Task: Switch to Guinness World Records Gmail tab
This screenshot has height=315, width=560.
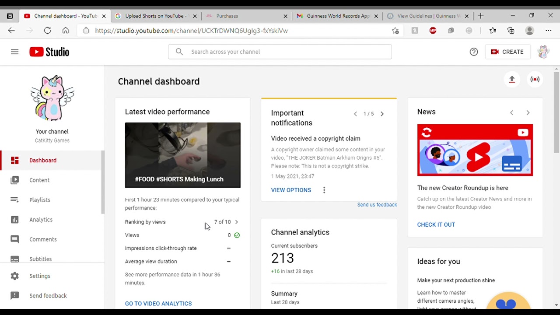Action: (x=338, y=16)
